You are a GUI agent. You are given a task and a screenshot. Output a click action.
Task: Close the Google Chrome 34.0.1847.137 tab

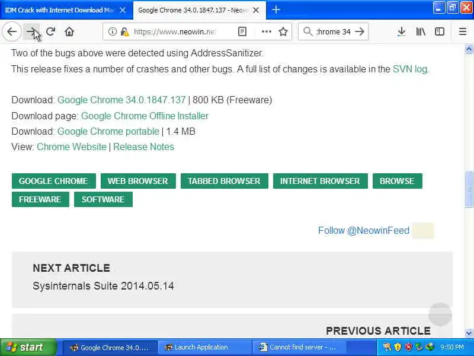(x=256, y=10)
